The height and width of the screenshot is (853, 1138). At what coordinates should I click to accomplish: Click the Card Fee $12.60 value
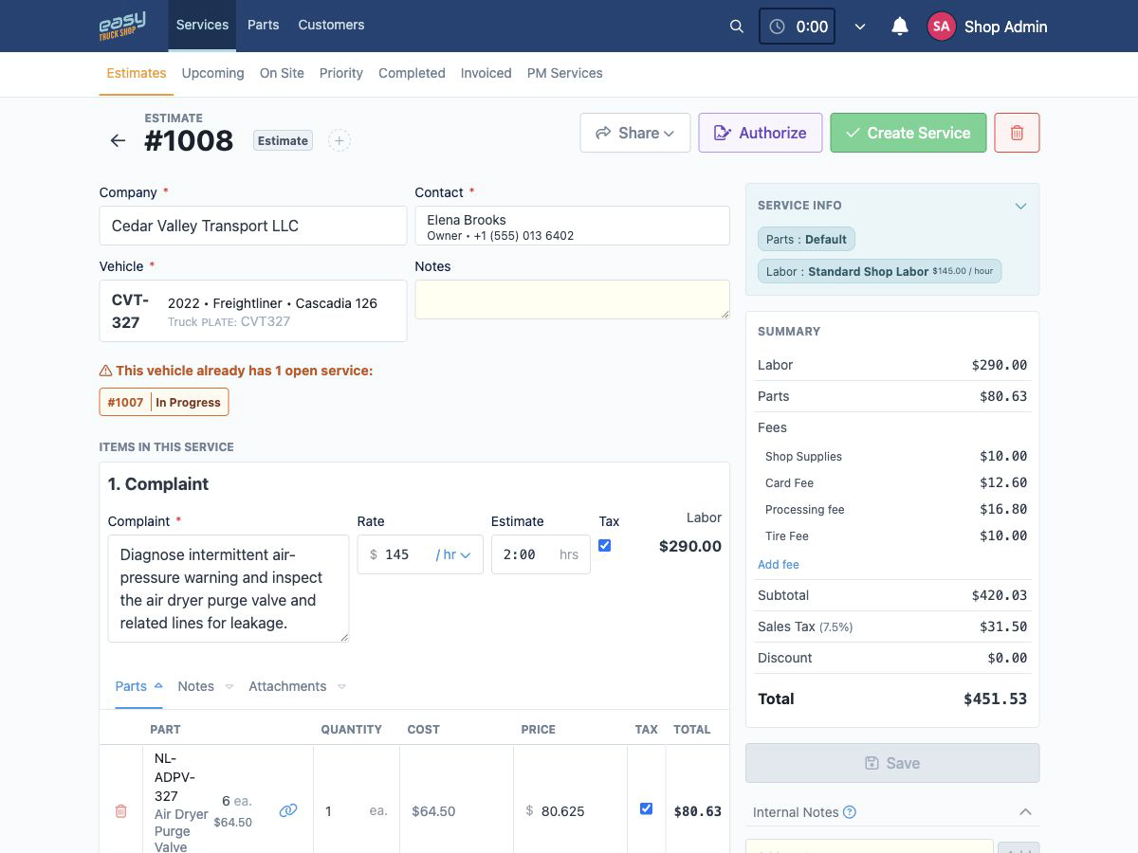click(1003, 482)
